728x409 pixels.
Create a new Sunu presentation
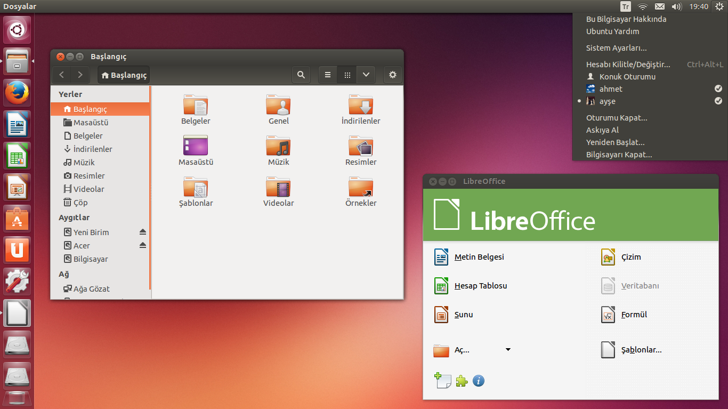pos(454,315)
